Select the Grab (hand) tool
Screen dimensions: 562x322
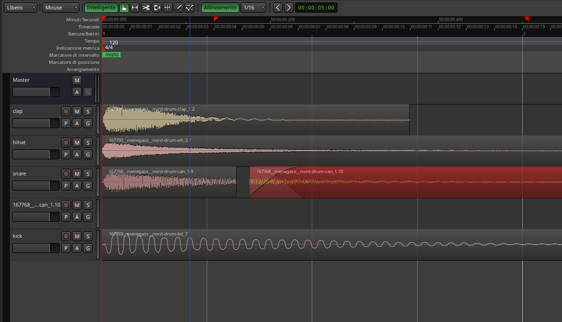tap(124, 8)
